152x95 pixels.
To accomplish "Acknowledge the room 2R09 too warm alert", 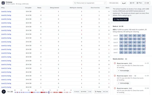I will tap(123, 71).
